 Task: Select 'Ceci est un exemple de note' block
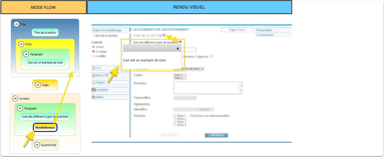coord(45,63)
